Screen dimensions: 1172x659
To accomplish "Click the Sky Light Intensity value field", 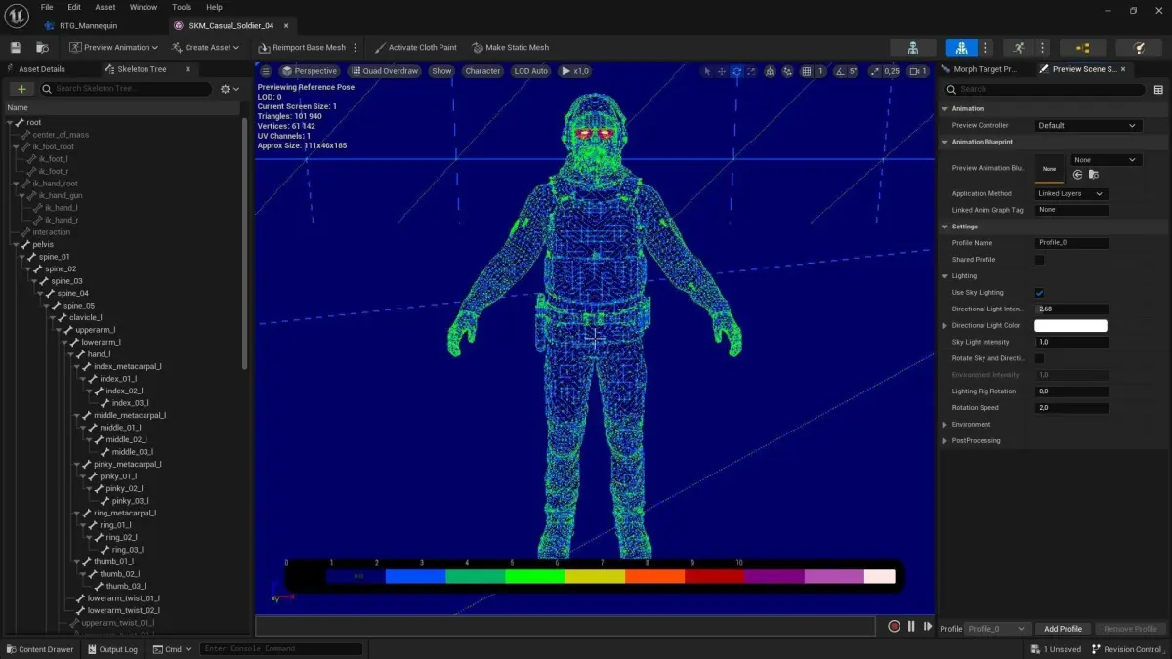I will point(1071,343).
